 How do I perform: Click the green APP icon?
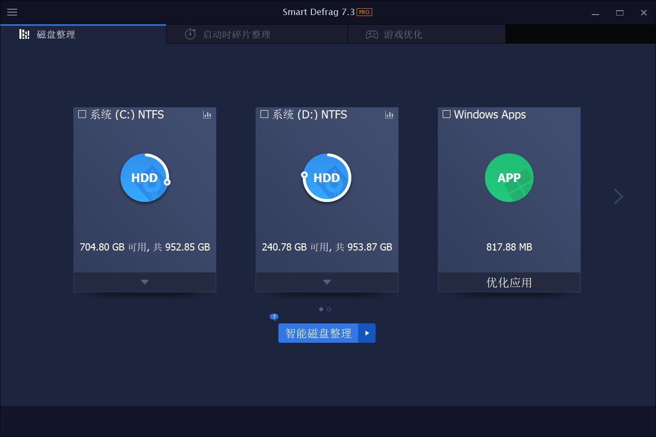tap(509, 178)
